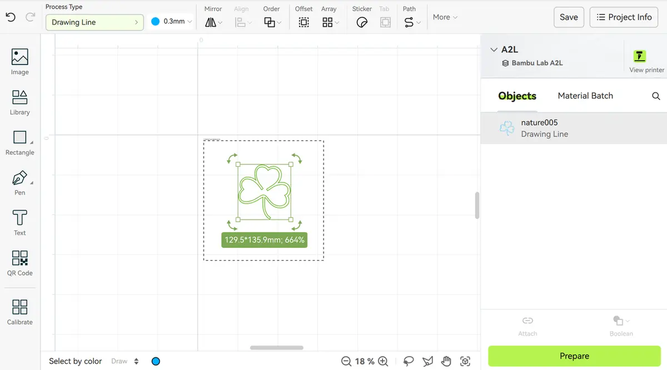Switch to the Objects tab
This screenshot has width=667, height=370.
point(517,96)
